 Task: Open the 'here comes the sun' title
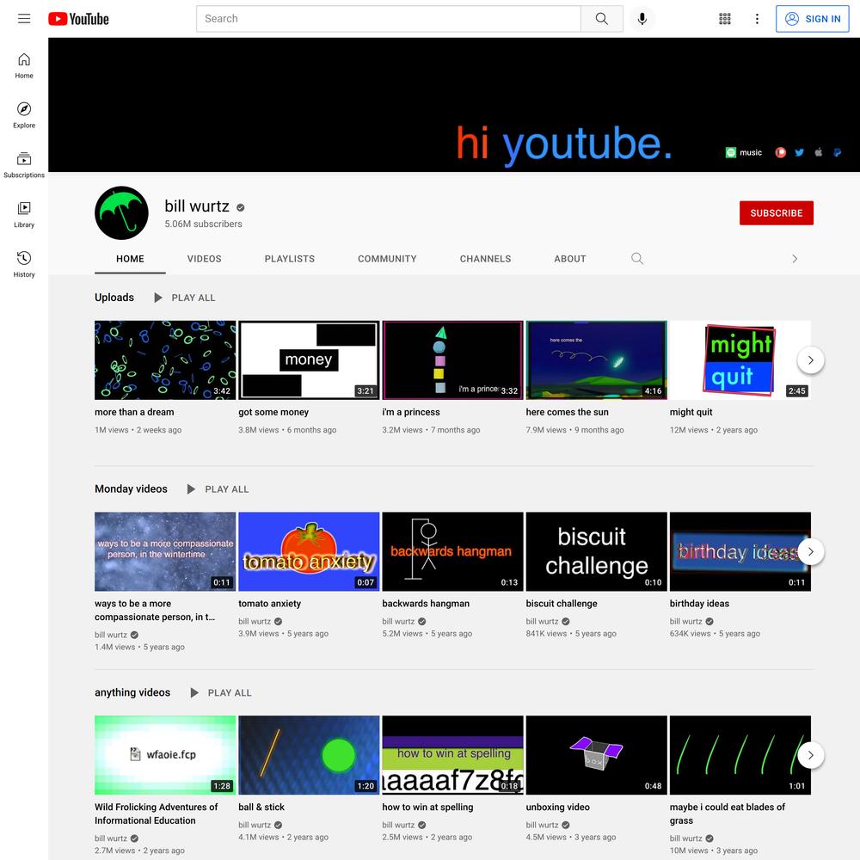567,412
